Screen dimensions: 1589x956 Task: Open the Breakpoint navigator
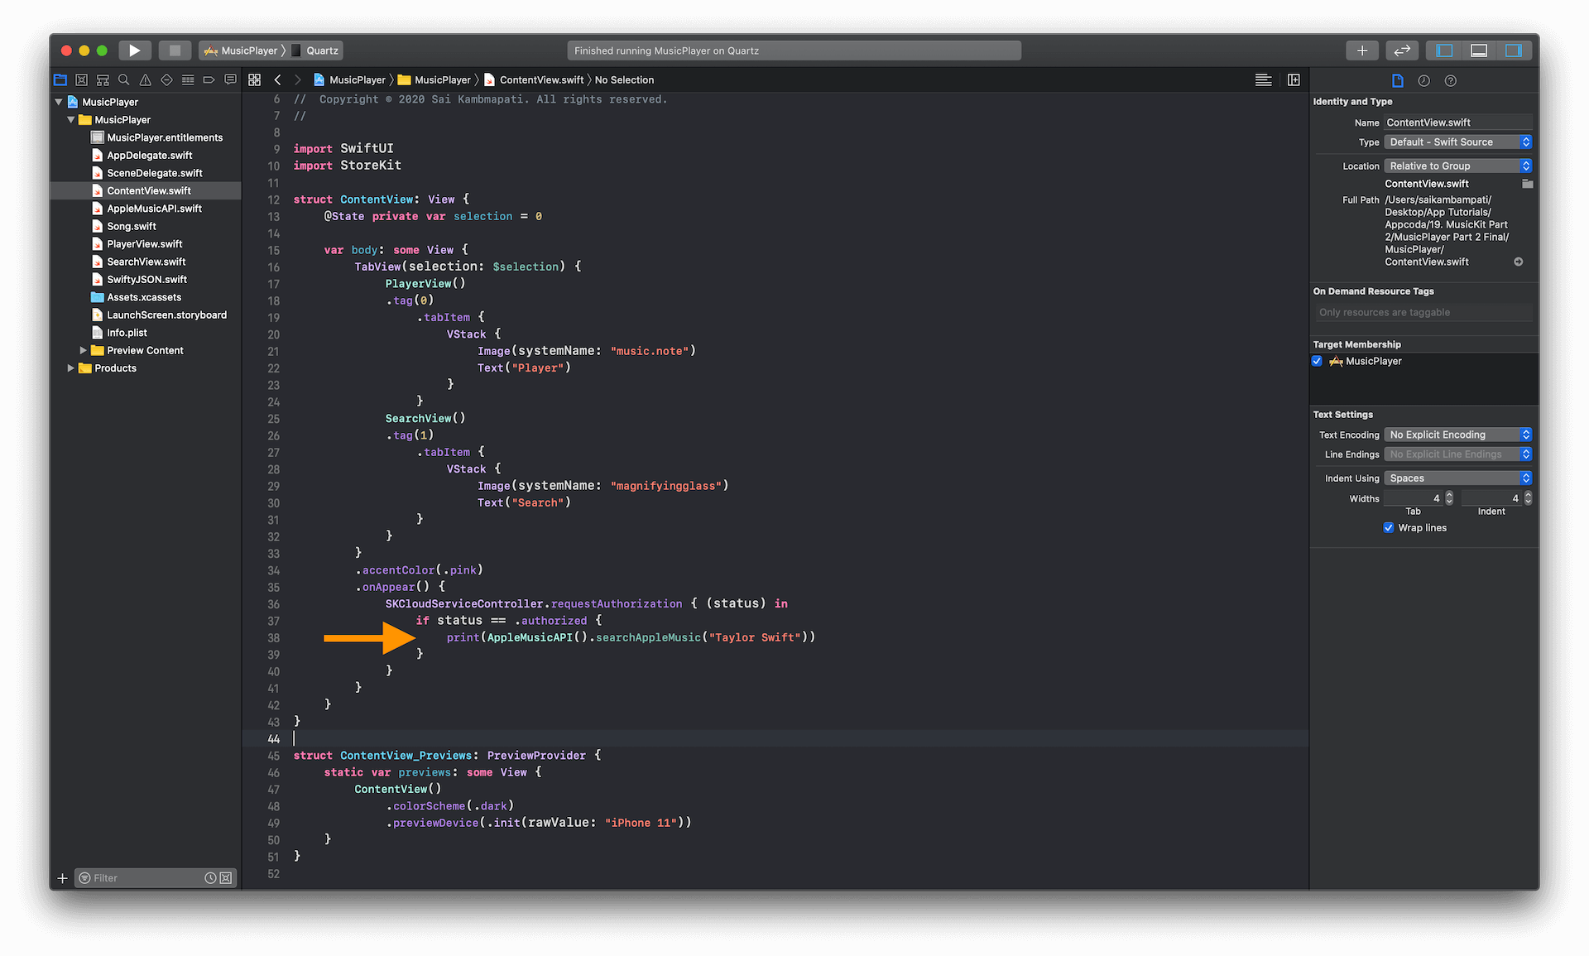coord(209,79)
